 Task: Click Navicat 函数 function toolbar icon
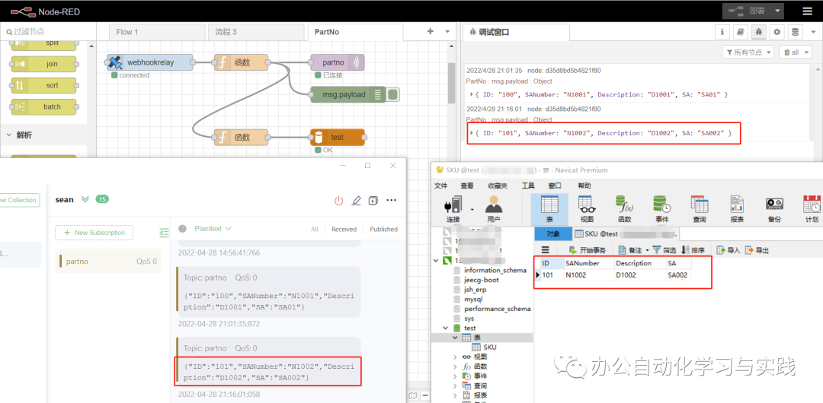(624, 208)
